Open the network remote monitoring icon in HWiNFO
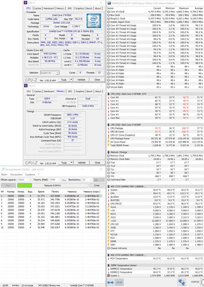 point(182,282)
